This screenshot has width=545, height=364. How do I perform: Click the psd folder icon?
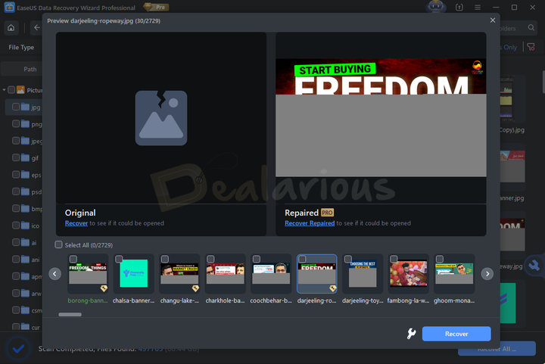pyautogui.click(x=25, y=191)
